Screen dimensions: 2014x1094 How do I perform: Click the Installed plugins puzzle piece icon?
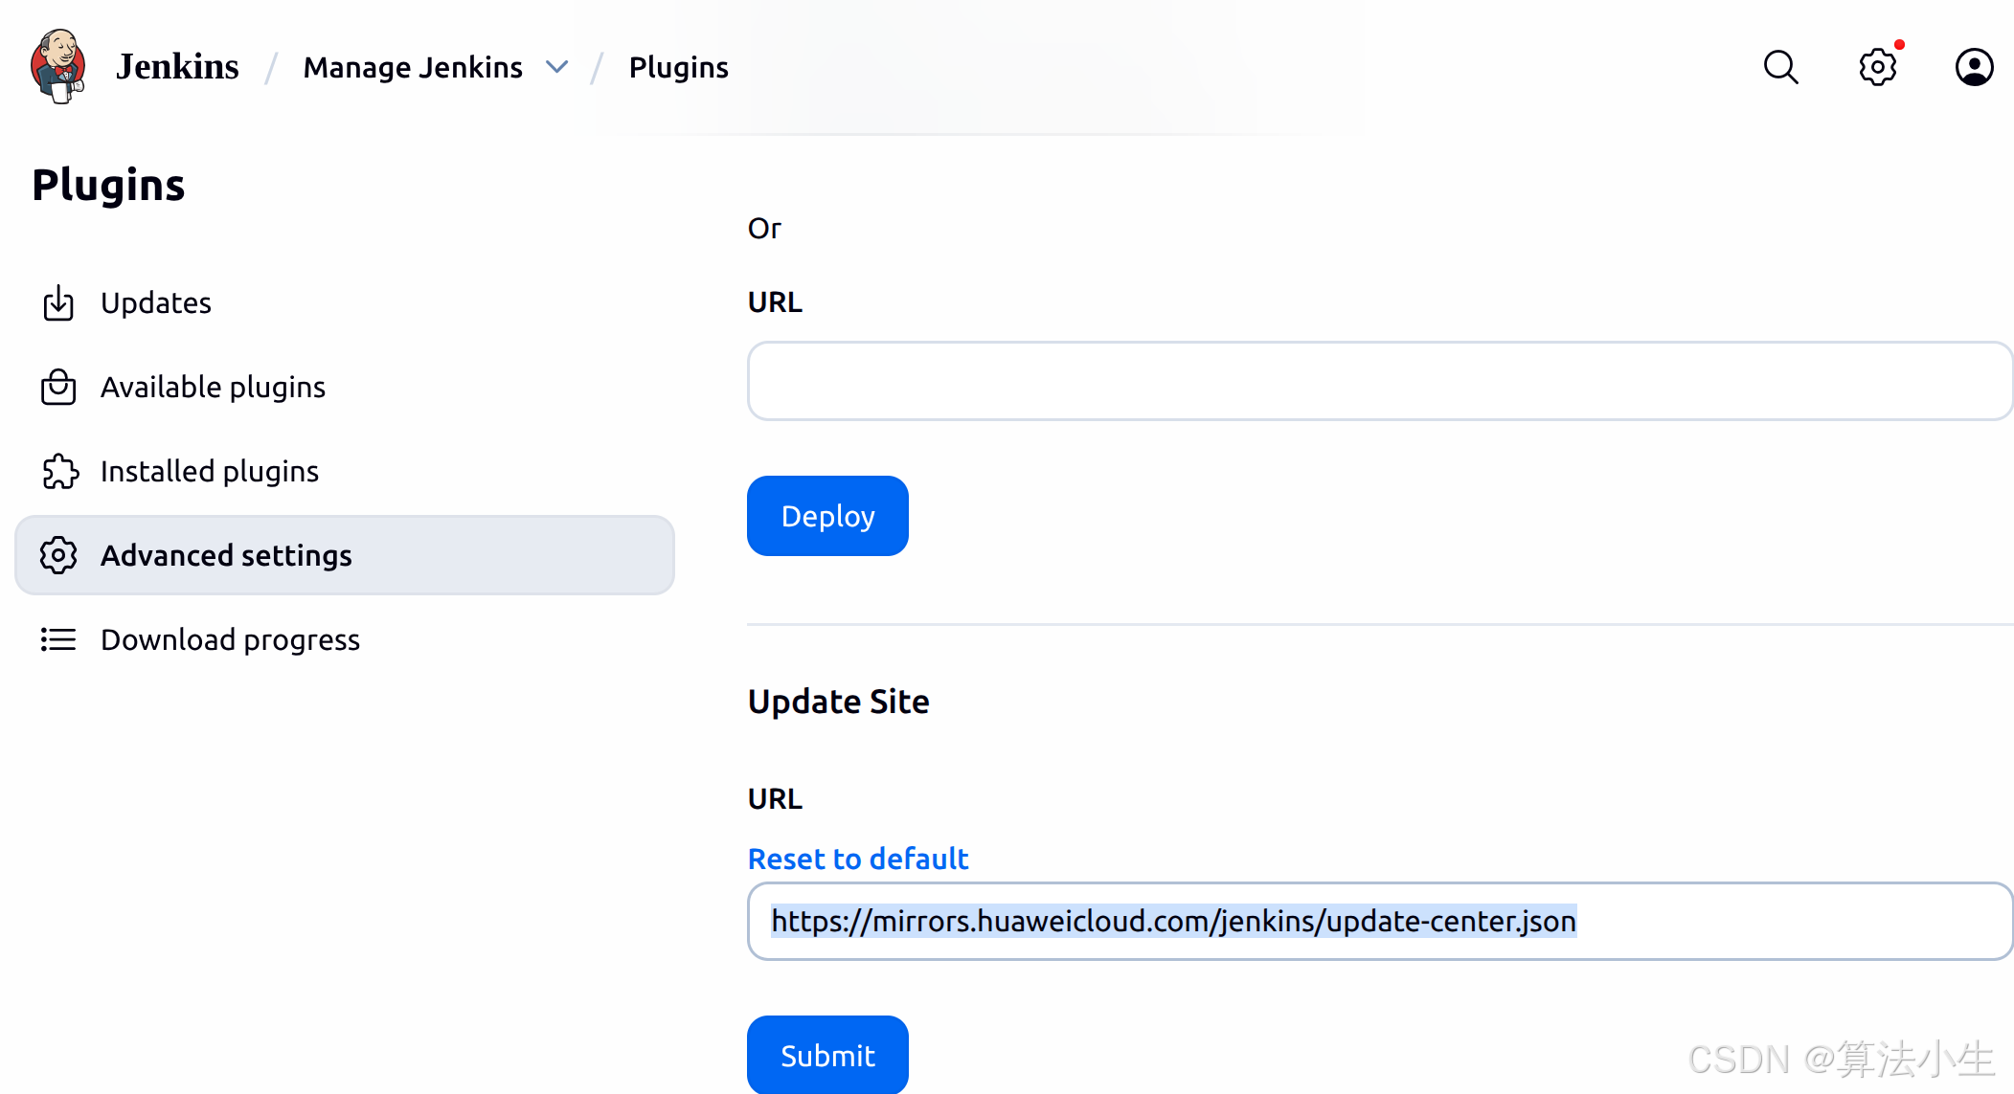[x=59, y=471]
